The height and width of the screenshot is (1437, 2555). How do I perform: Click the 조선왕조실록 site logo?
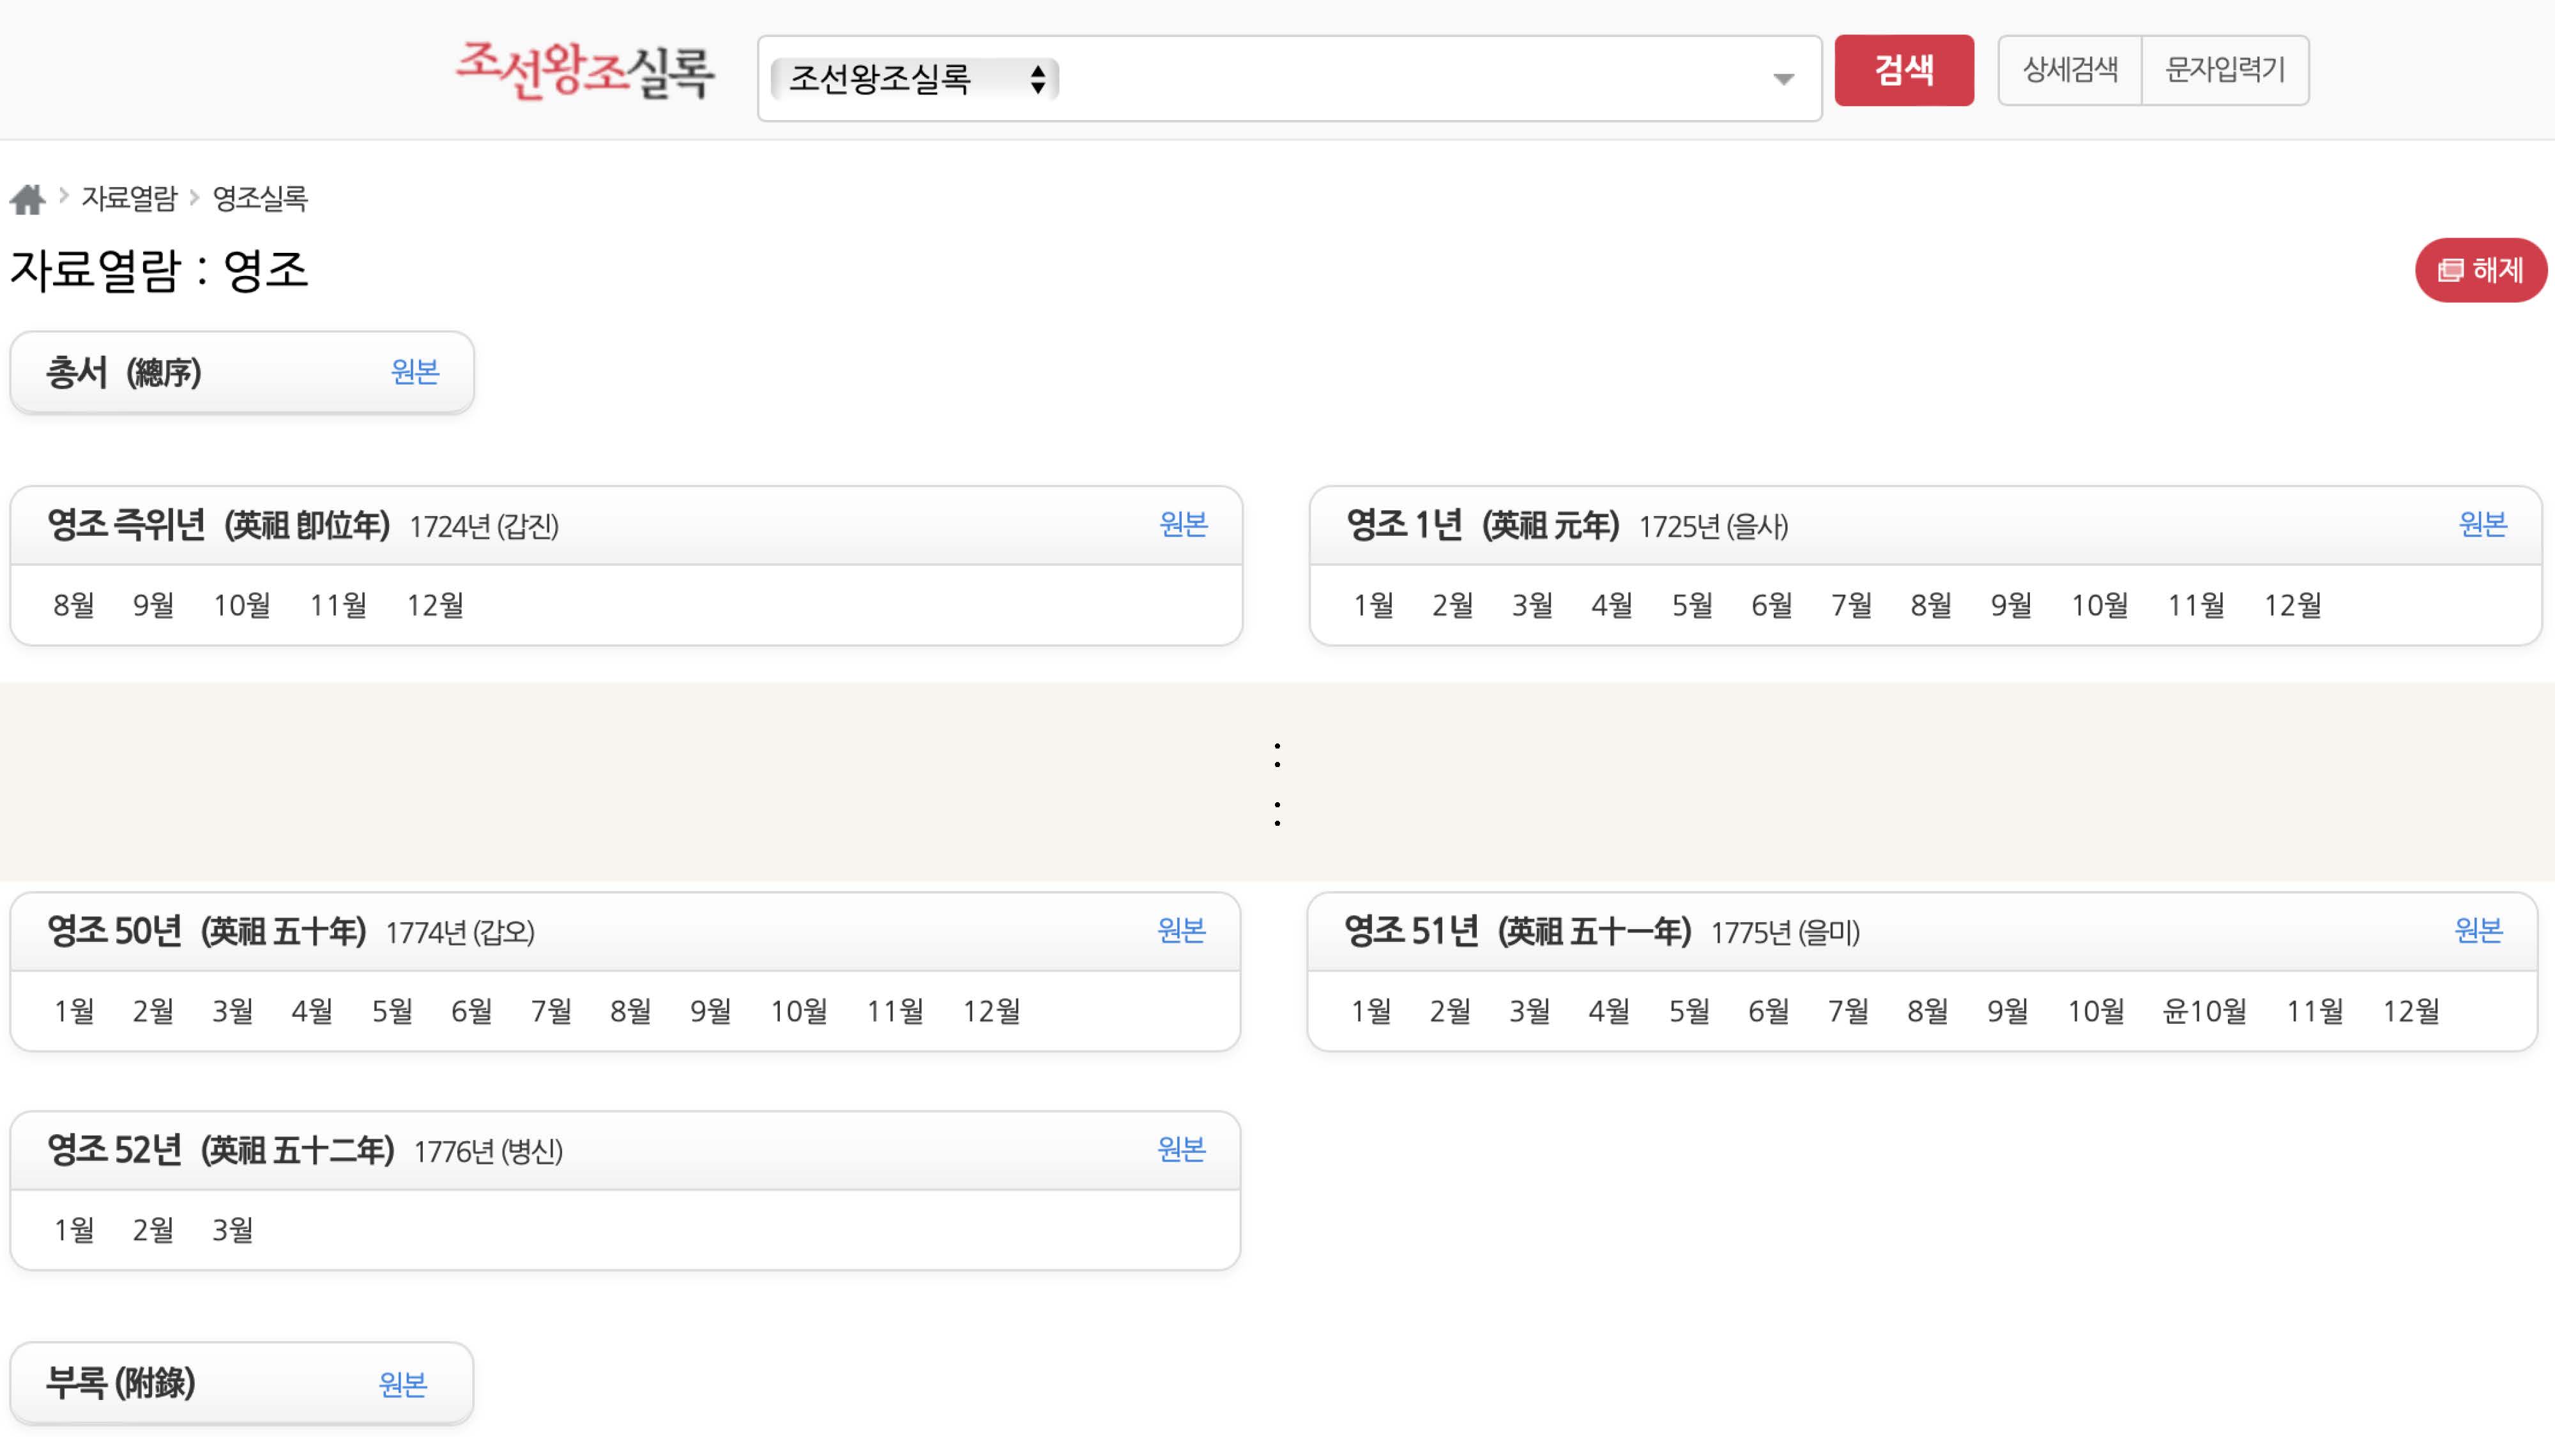tap(584, 70)
